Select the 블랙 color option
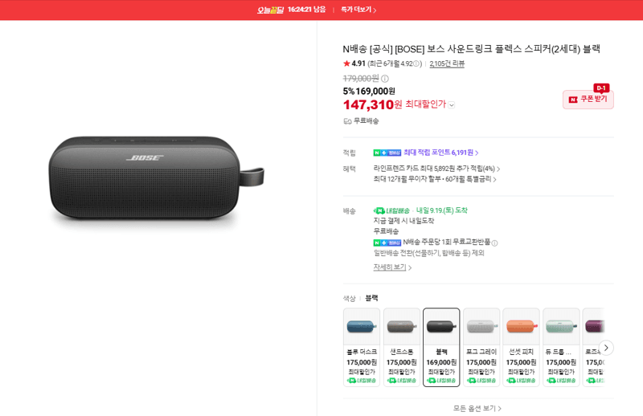 coord(441,347)
